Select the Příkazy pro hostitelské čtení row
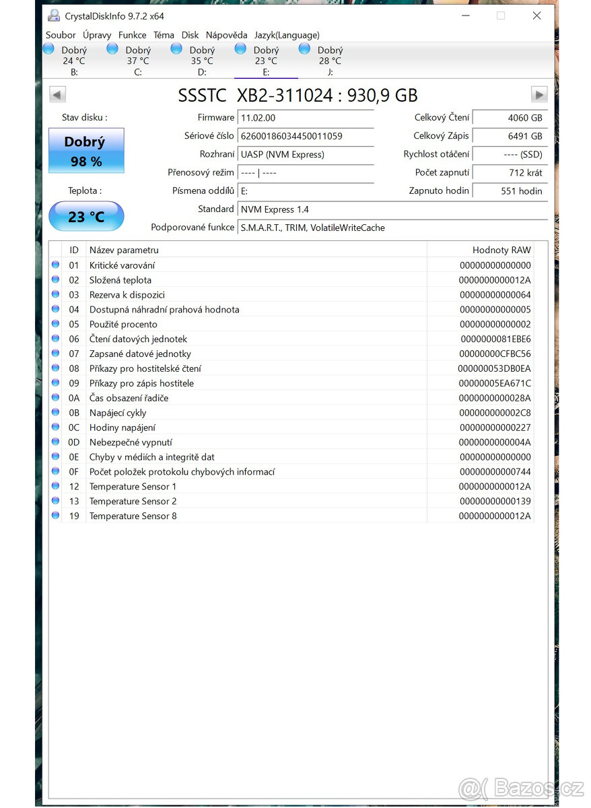The image size is (591, 808). tap(291, 368)
